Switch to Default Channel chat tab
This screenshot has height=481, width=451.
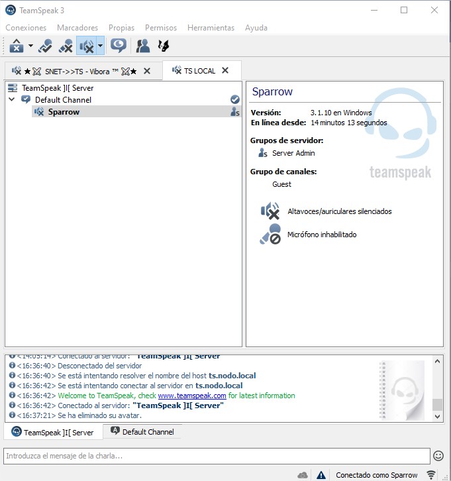tap(142, 431)
